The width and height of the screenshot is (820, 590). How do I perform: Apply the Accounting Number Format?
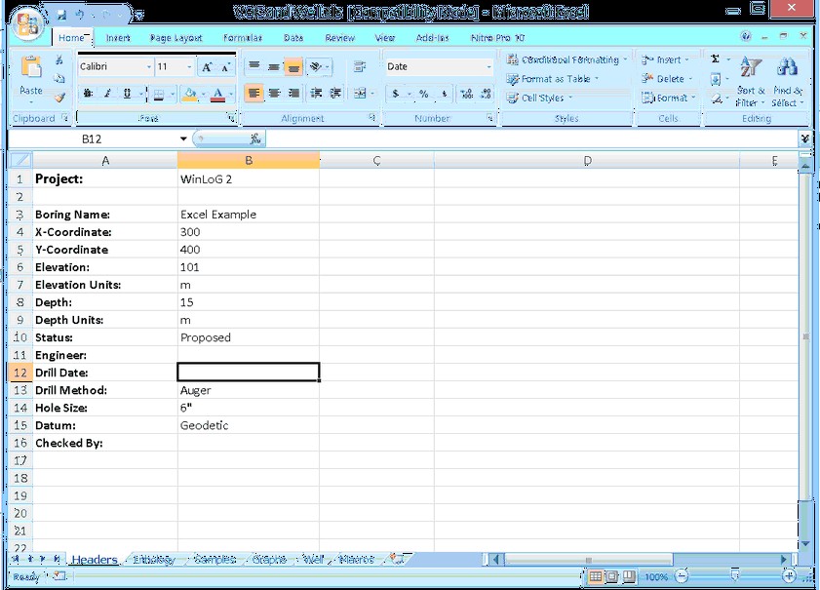coord(394,95)
